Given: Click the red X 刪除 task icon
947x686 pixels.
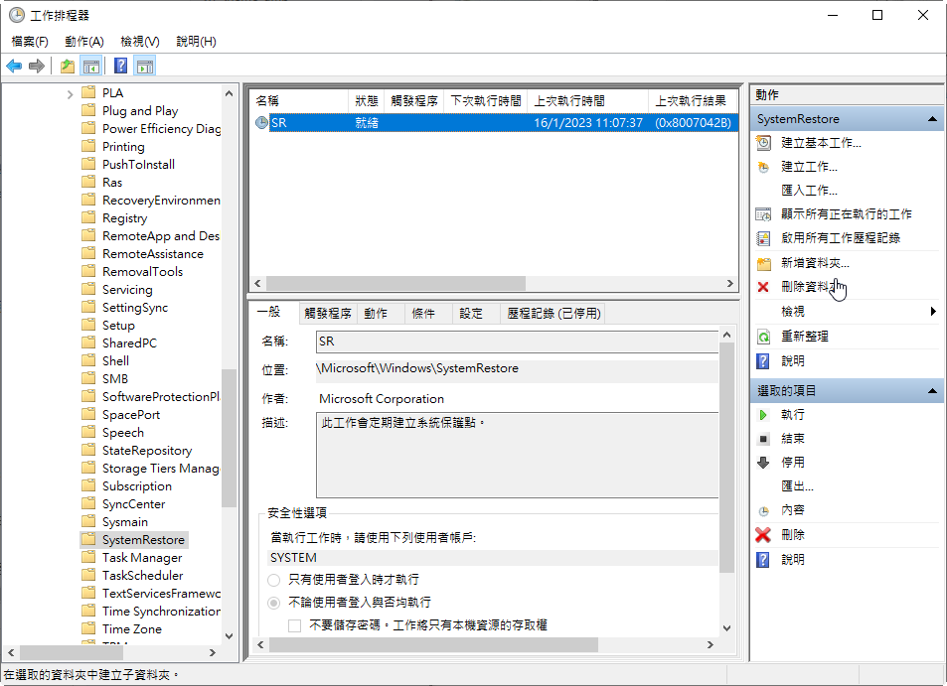Looking at the screenshot, I should (763, 535).
